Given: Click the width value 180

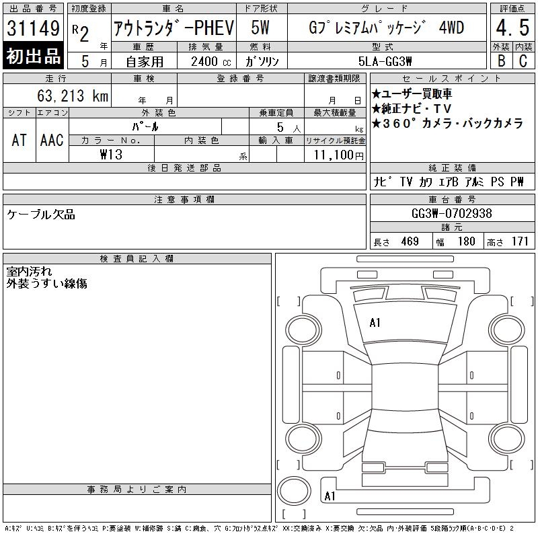Looking at the screenshot, I should coord(466,241).
